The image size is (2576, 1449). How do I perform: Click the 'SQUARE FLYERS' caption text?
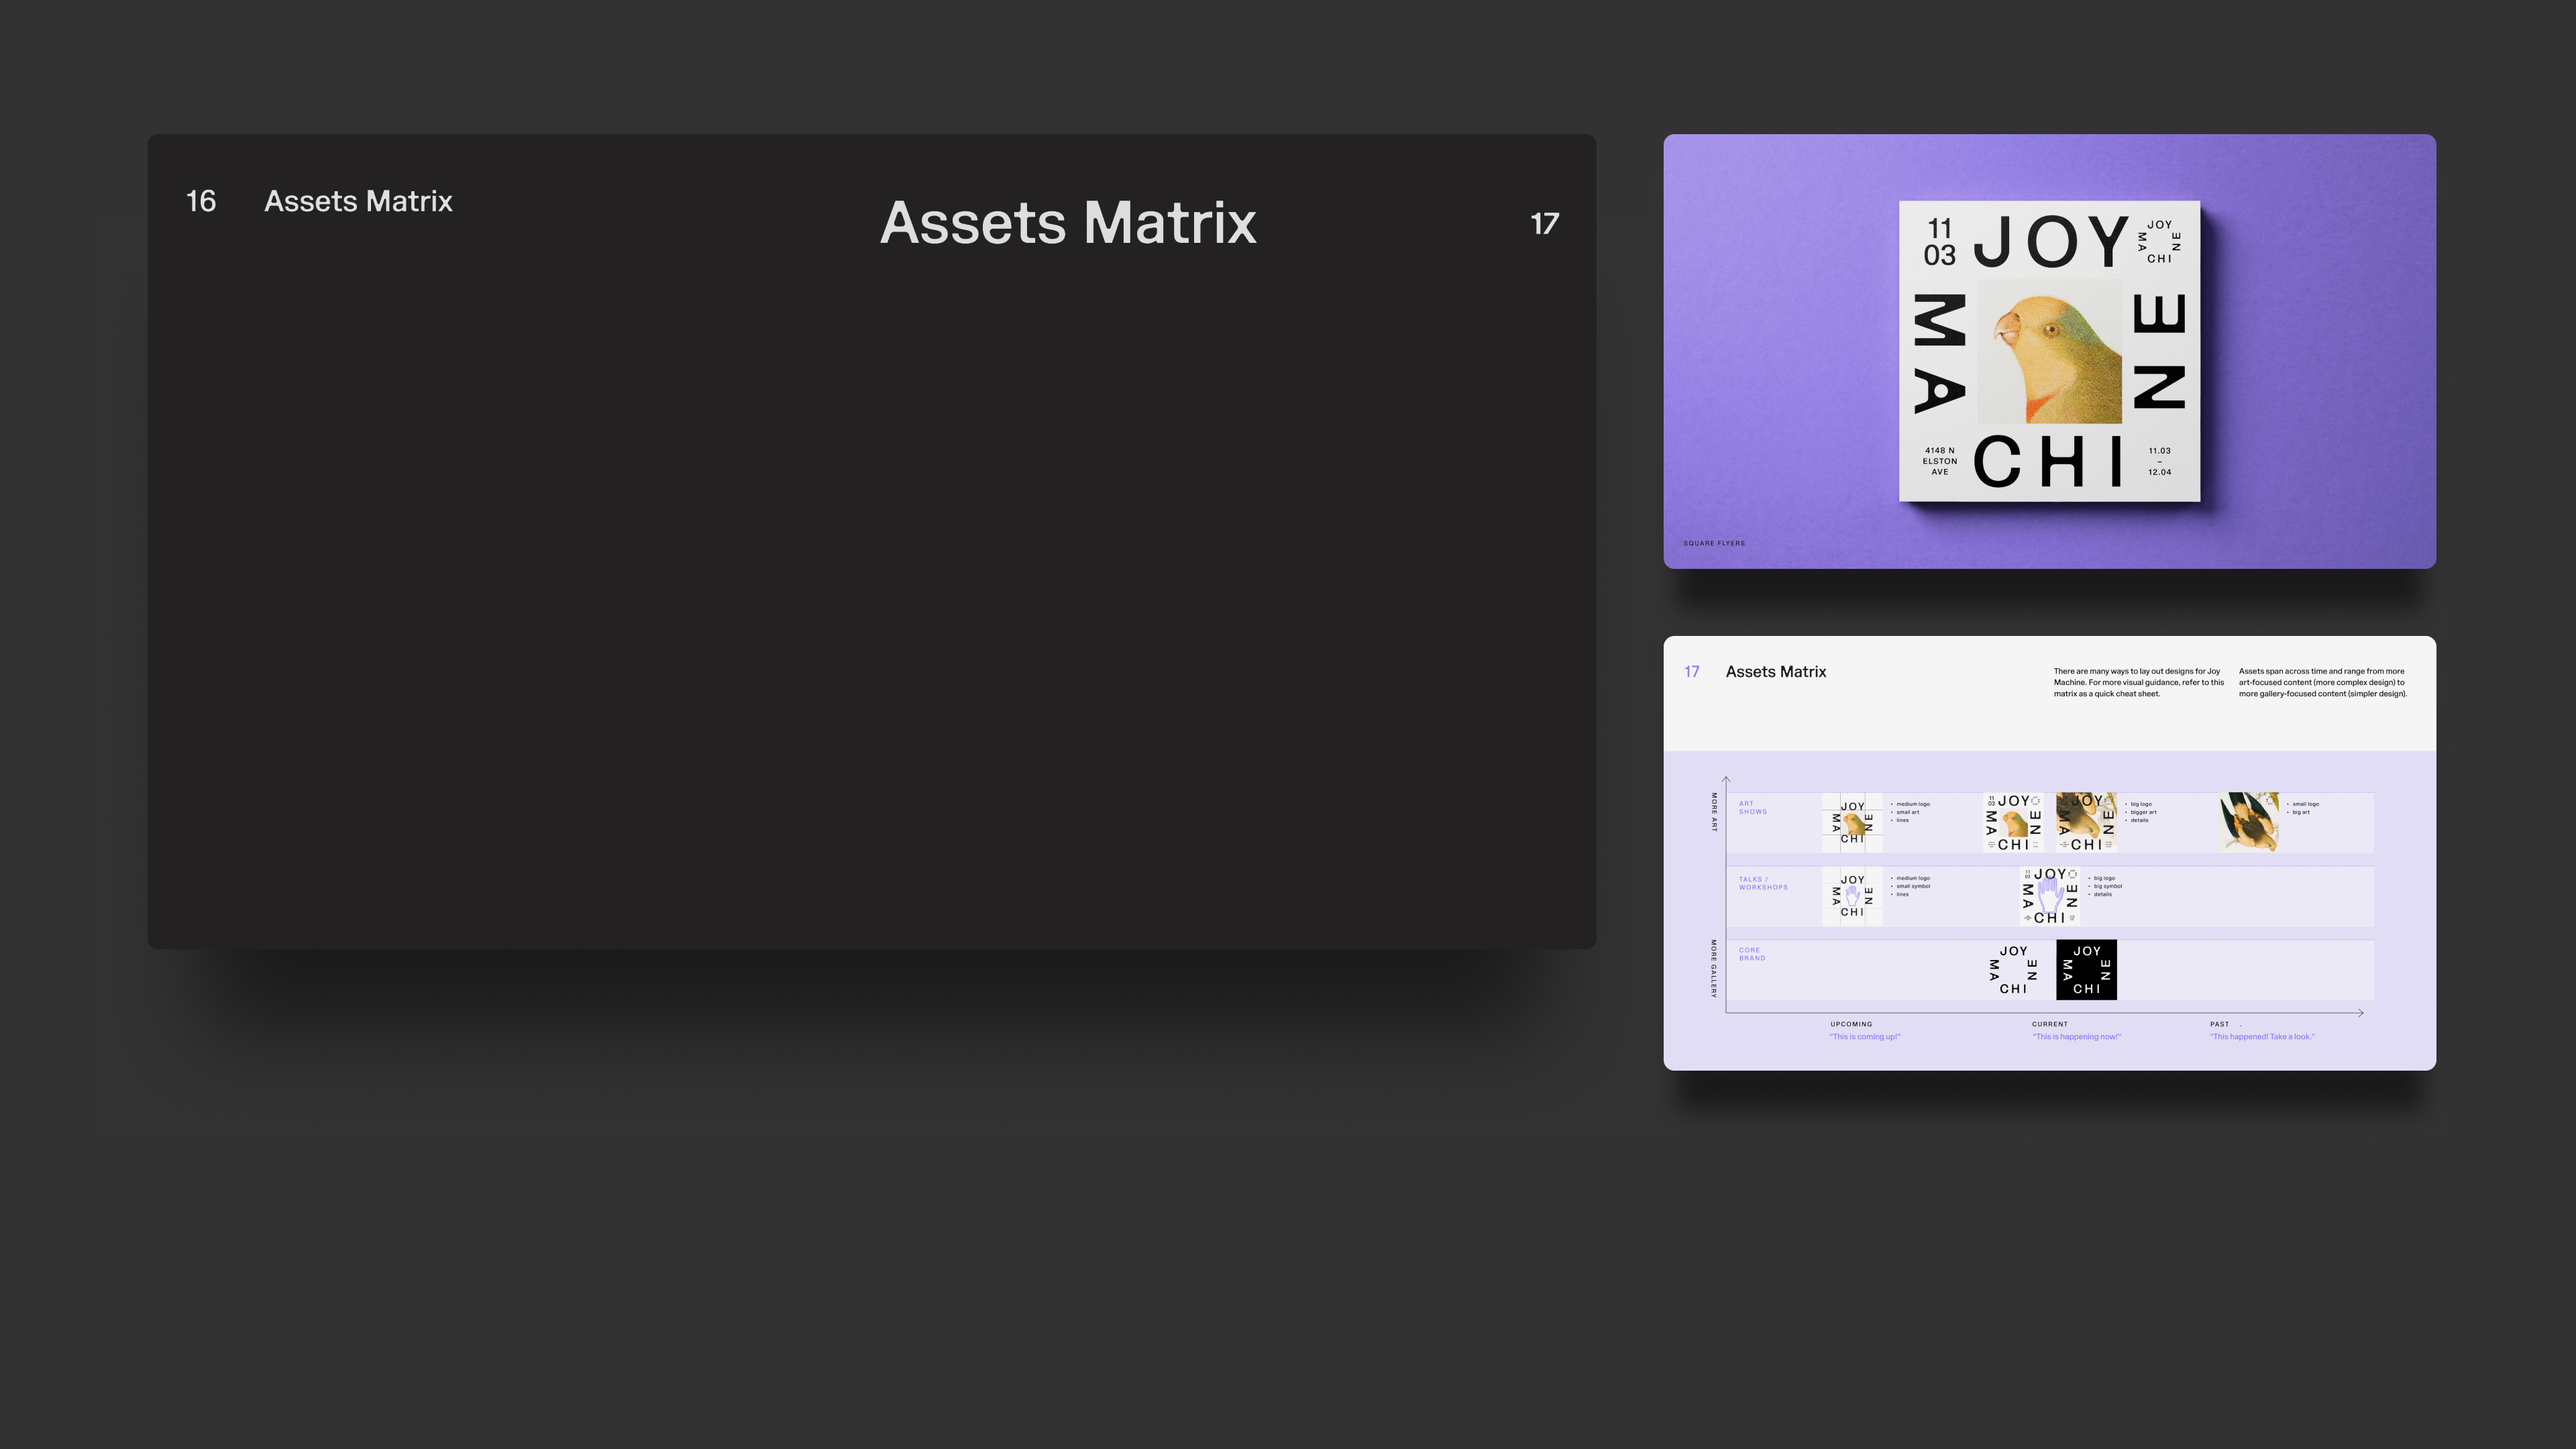tap(1713, 543)
